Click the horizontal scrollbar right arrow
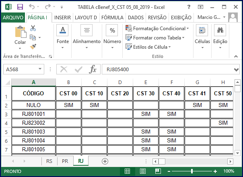This screenshot has width=243, height=177. coord(230,161)
